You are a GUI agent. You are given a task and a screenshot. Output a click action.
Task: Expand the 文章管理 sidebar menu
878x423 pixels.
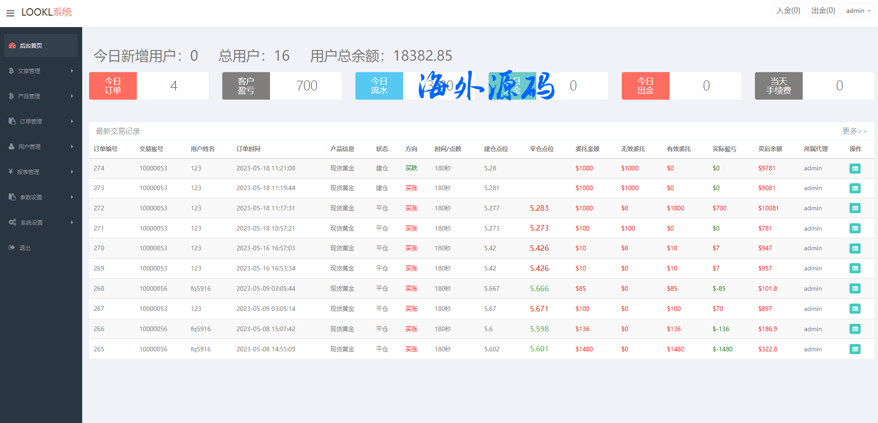pos(40,71)
